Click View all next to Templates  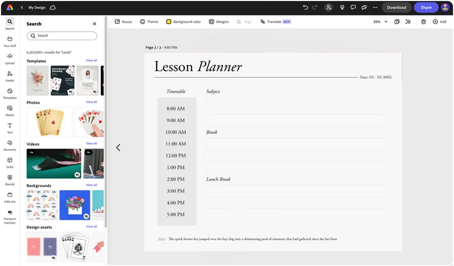[x=91, y=60]
